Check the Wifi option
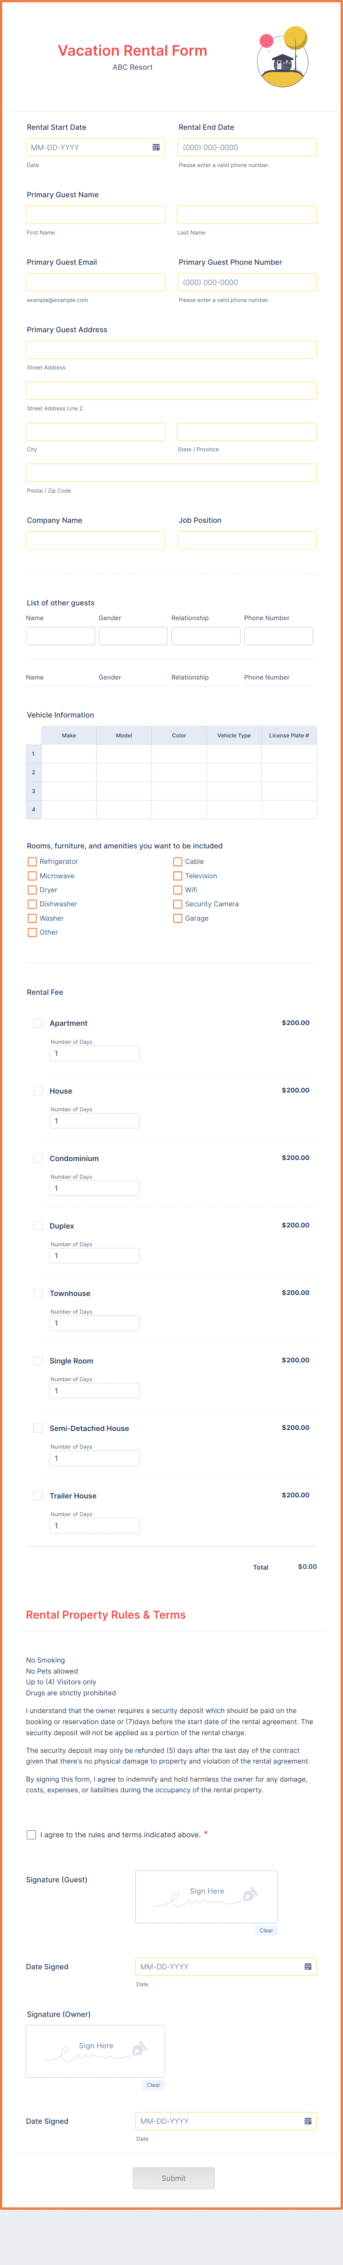The image size is (343, 2265). click(x=178, y=890)
